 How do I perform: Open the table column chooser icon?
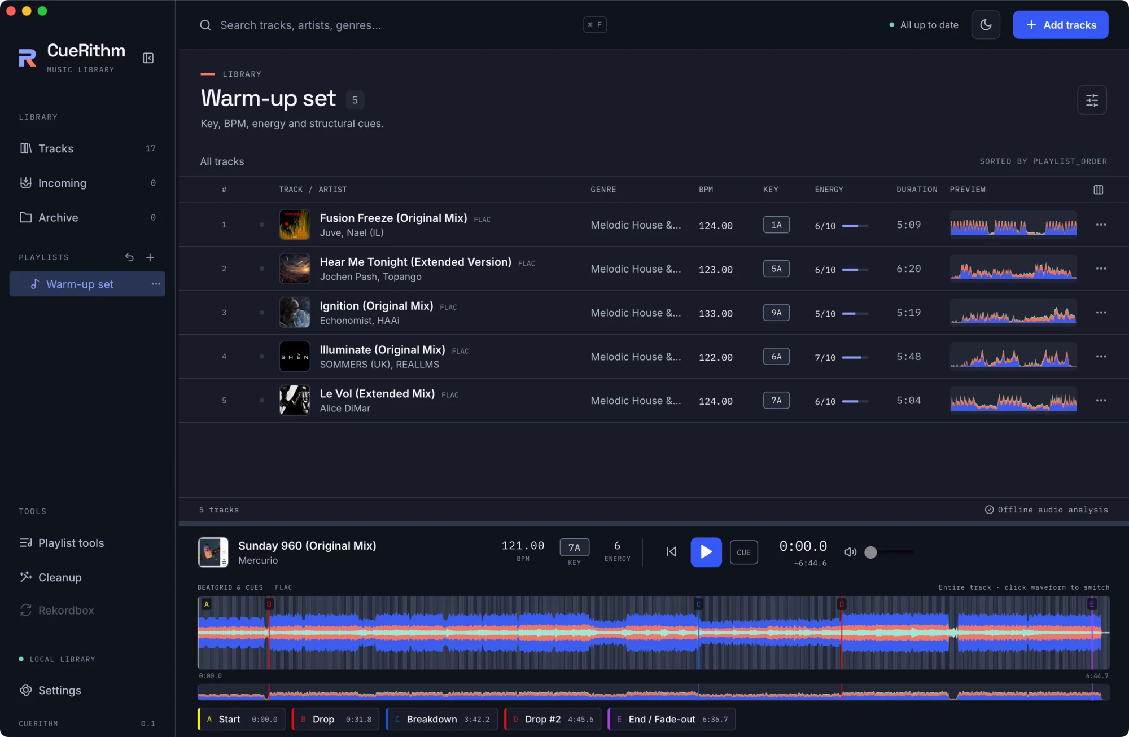[x=1098, y=190]
